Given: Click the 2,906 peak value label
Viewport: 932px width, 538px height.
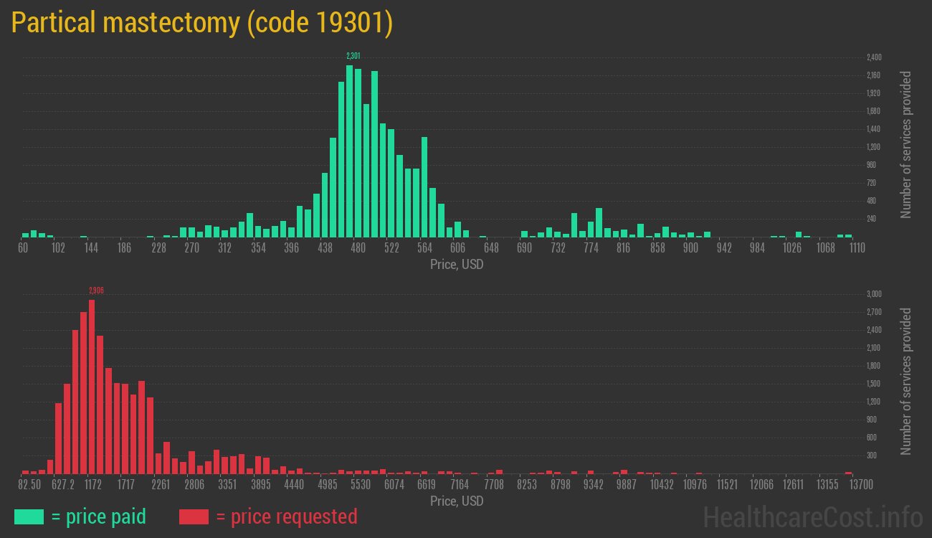Looking at the screenshot, I should pyautogui.click(x=96, y=291).
